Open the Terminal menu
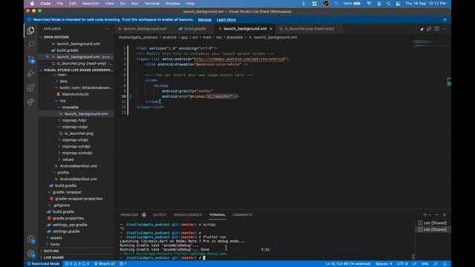Viewport: 475px width, 267px height. pos(151,4)
